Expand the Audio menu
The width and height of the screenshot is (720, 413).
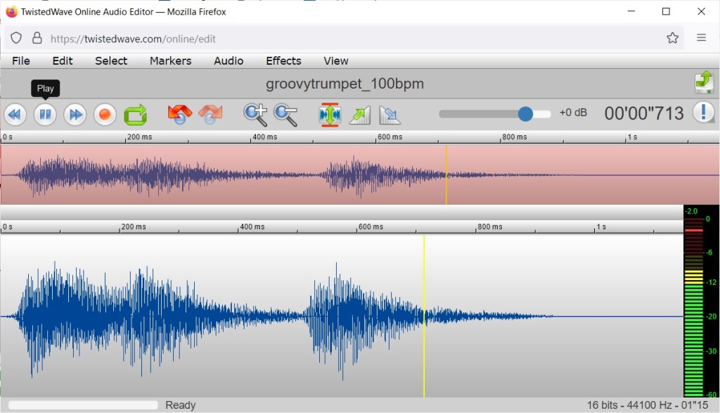click(229, 61)
